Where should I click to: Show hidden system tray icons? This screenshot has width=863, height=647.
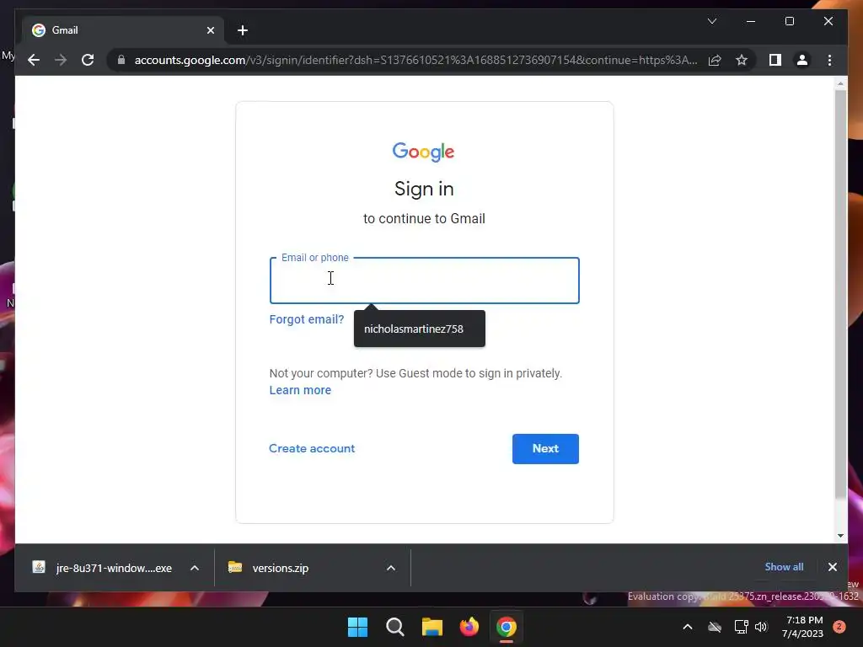[688, 627]
